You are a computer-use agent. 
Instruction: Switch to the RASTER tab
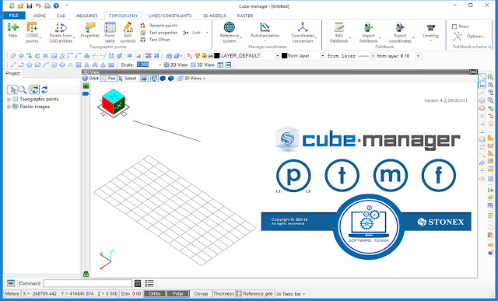(245, 16)
